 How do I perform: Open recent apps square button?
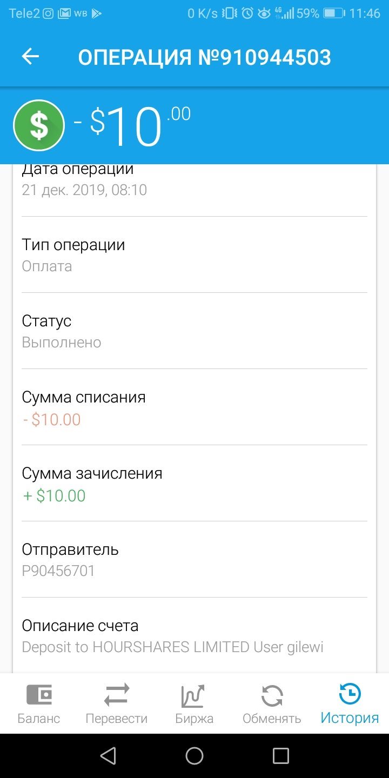pyautogui.click(x=281, y=756)
